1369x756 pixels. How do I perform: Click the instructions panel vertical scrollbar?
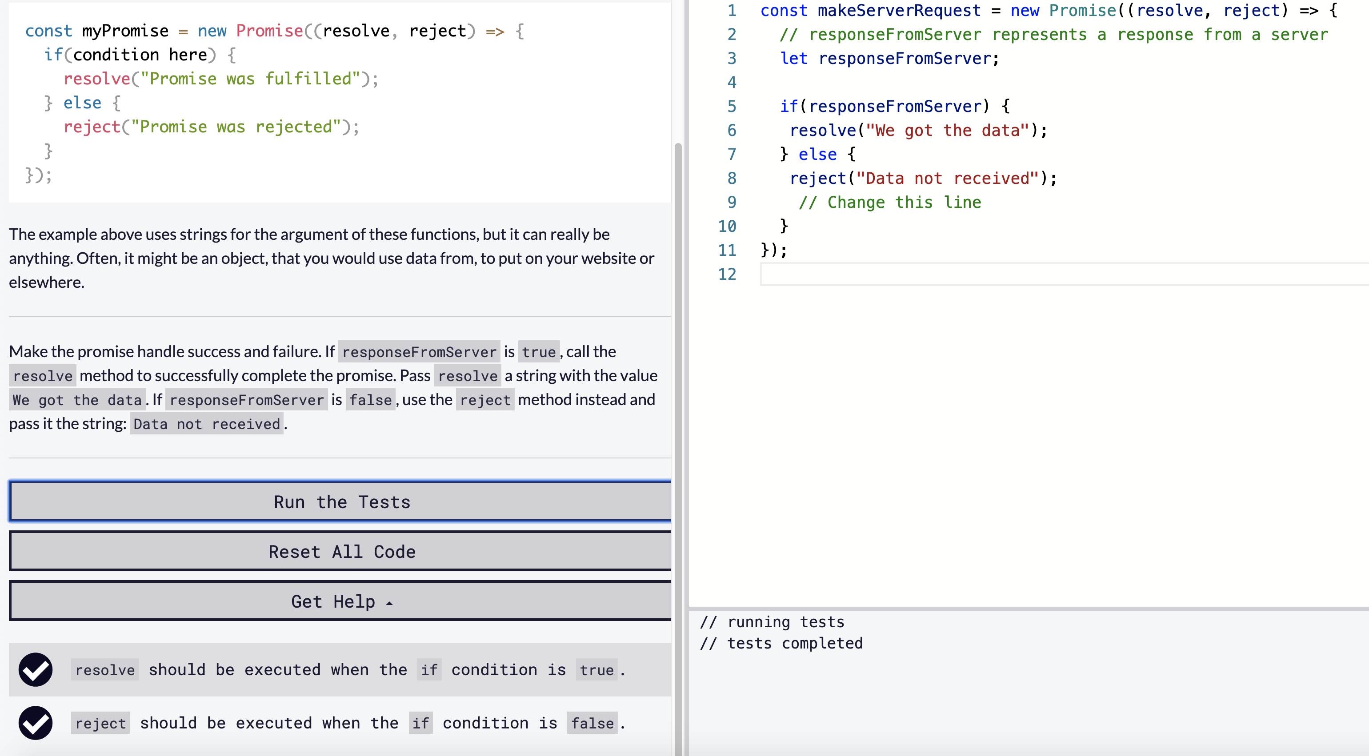[677, 425]
